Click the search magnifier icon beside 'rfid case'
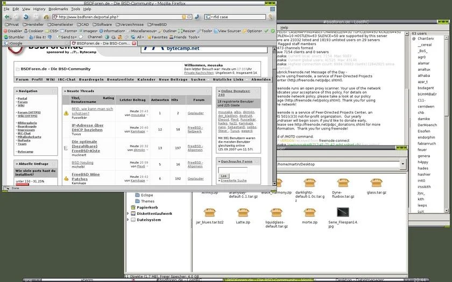452x282 pixels. pyautogui.click(x=270, y=17)
